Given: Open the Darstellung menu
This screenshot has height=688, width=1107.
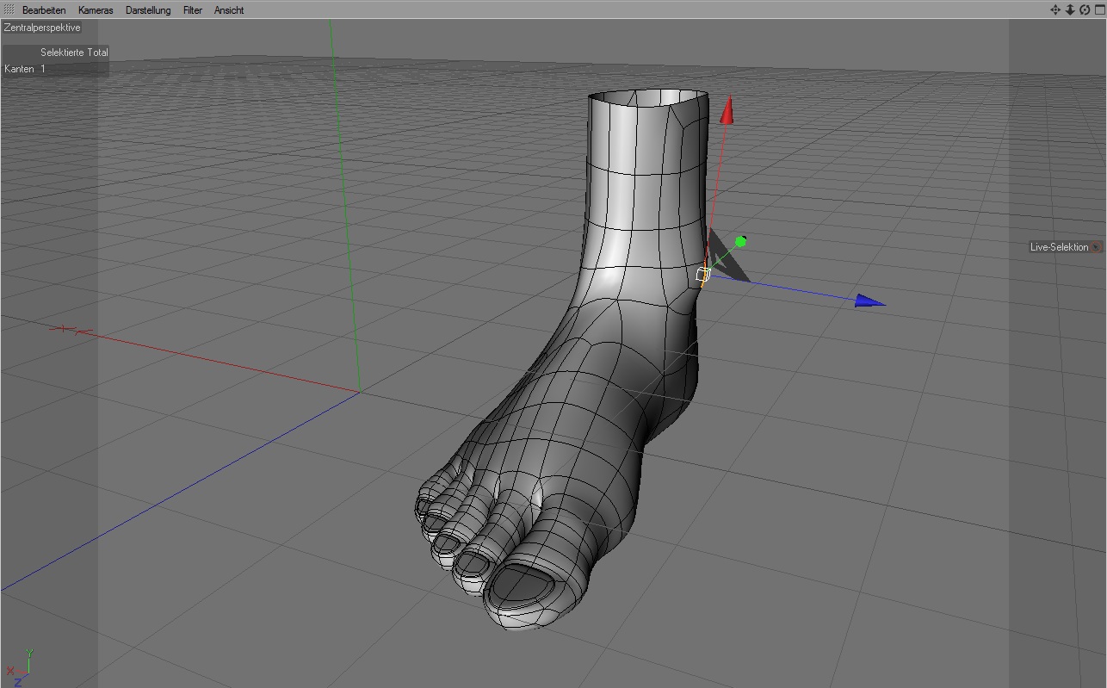Looking at the screenshot, I should [148, 10].
